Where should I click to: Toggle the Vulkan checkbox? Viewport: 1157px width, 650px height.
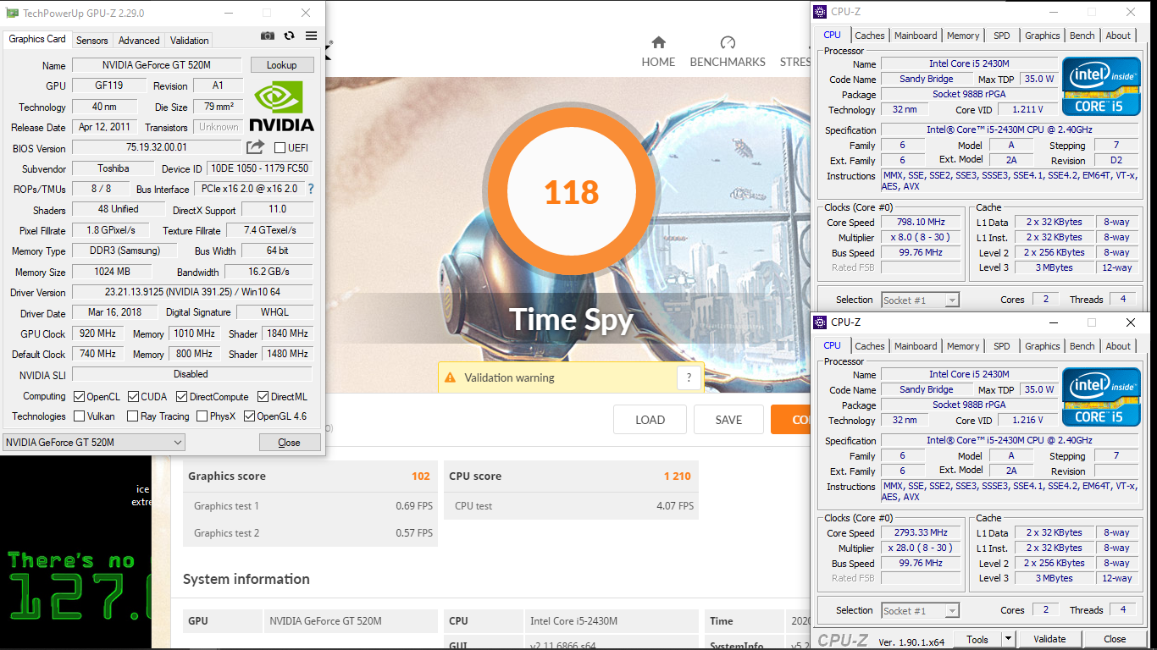[x=79, y=416]
